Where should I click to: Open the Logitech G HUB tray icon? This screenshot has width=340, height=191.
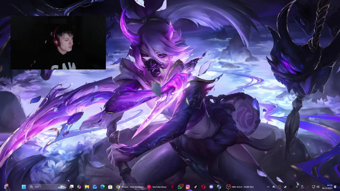(291, 187)
